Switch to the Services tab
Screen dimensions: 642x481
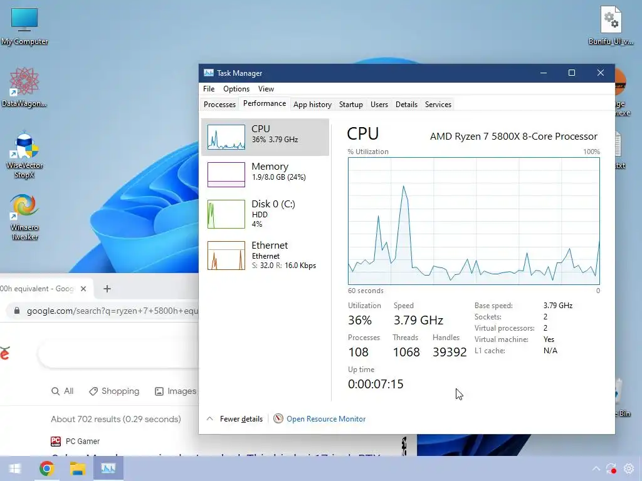[438, 105]
